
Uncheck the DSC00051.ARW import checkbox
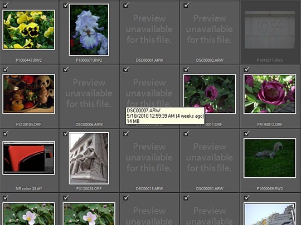(186, 133)
